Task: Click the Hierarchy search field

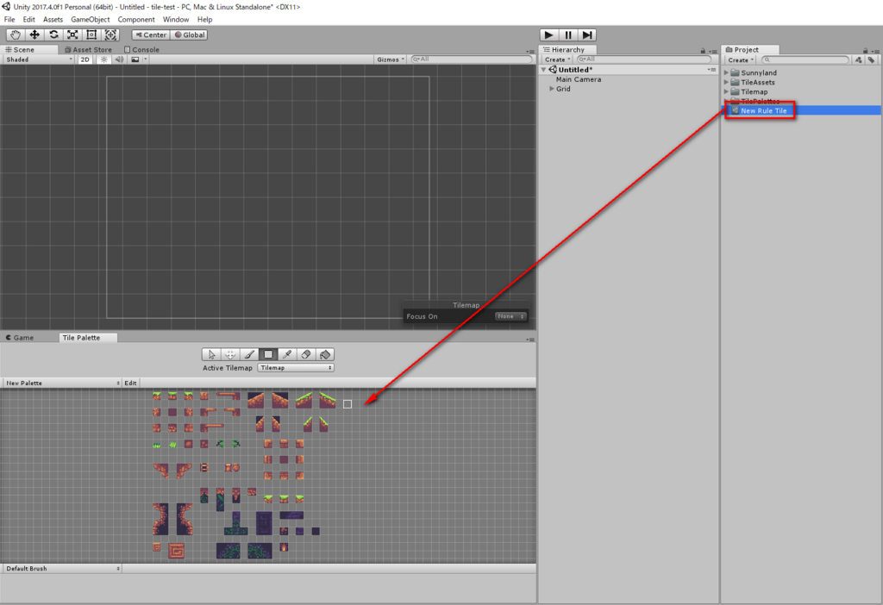Action: tap(643, 59)
